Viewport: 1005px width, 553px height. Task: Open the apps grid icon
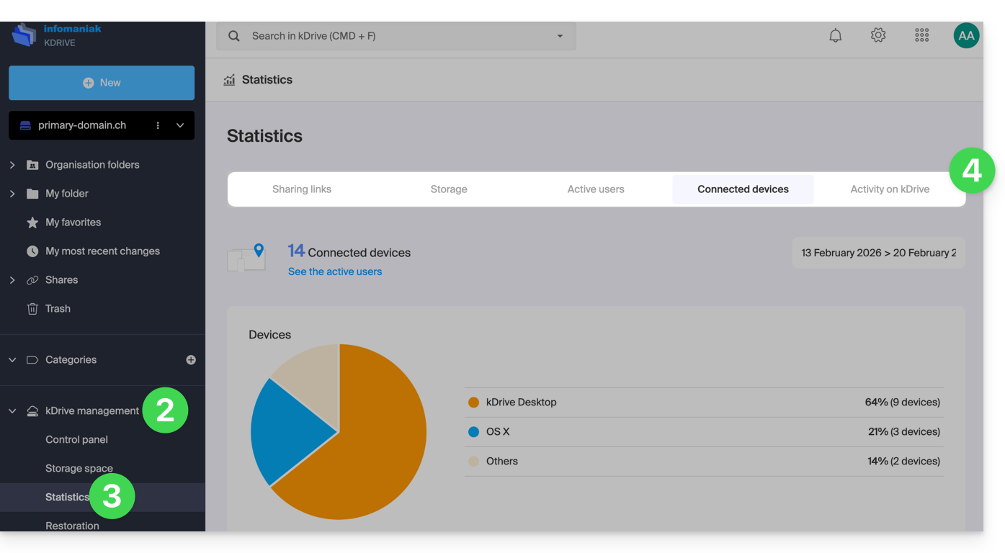921,35
